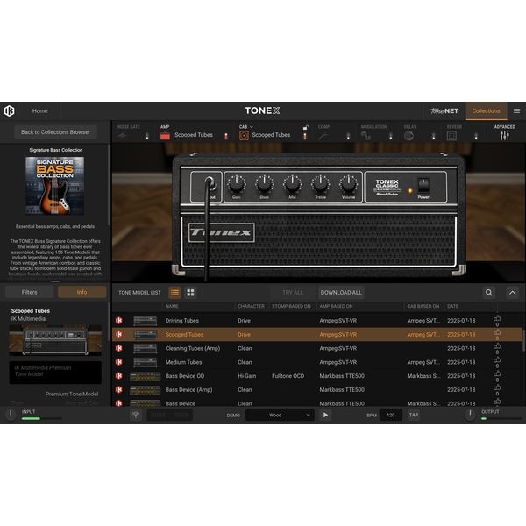This screenshot has width=526, height=526.
Task: Switch to grid view of tone models
Action: [x=190, y=292]
